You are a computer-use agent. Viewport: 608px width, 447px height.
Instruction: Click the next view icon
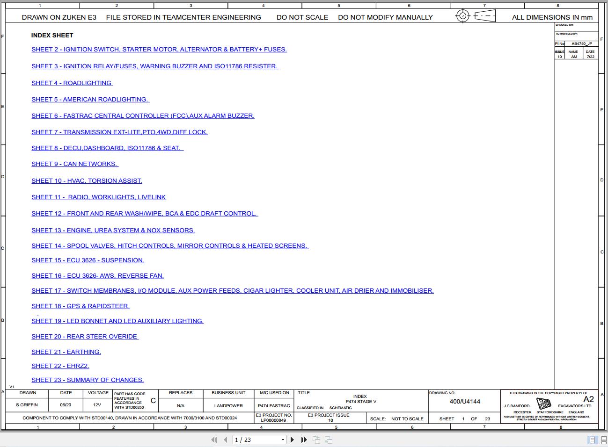tap(329, 440)
